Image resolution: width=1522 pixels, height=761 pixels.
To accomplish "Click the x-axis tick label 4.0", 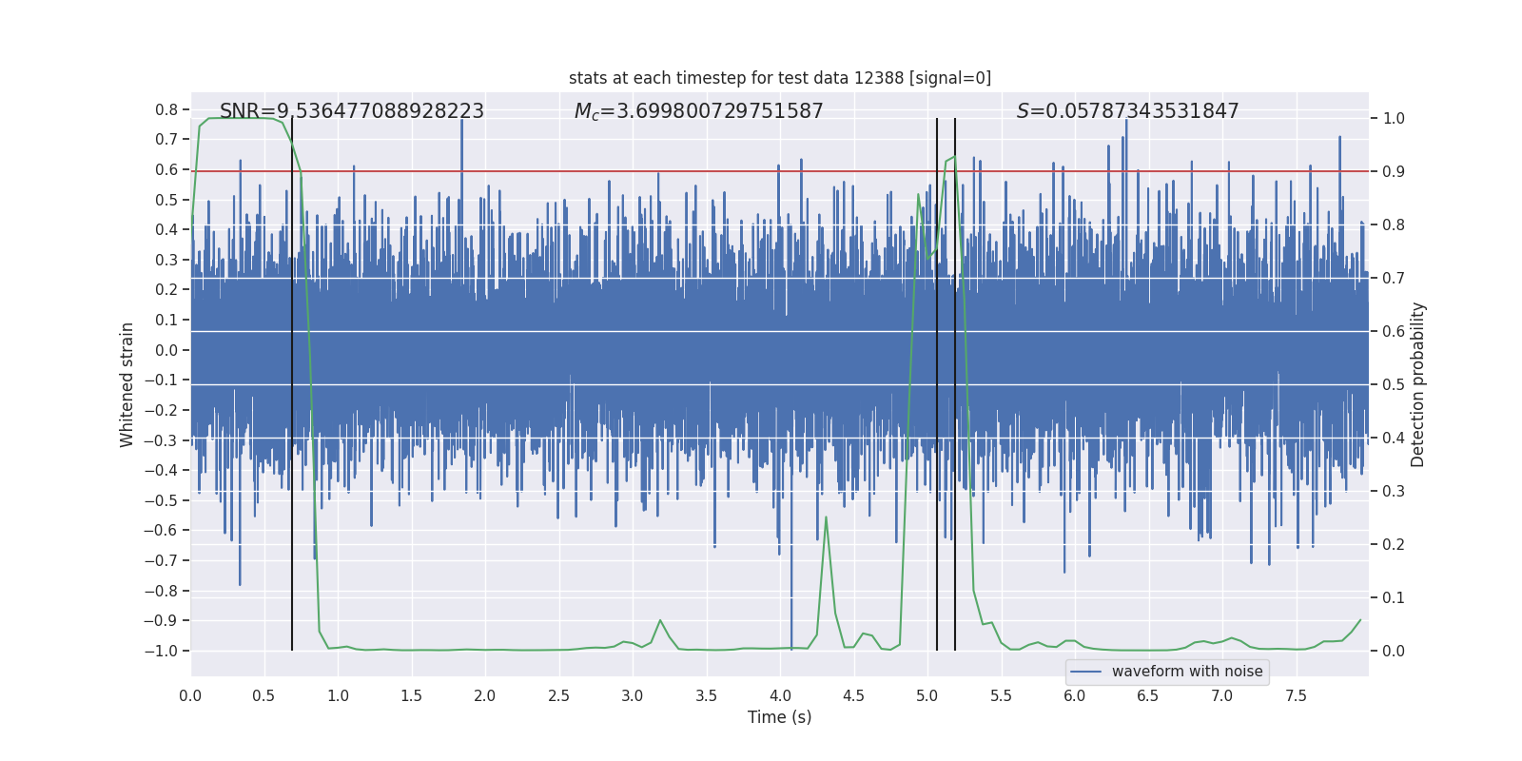I will (x=780, y=695).
